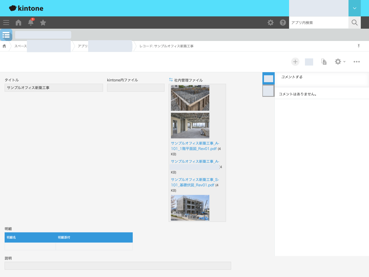Open the building exterior scaffolding photo thumbnail
The width and height of the screenshot is (369, 277).
coord(190,208)
